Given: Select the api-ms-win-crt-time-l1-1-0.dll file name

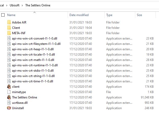Looking at the screenshot, I should pyautogui.click(x=32, y=81).
